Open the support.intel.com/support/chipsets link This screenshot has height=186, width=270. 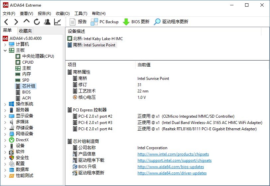point(174,160)
